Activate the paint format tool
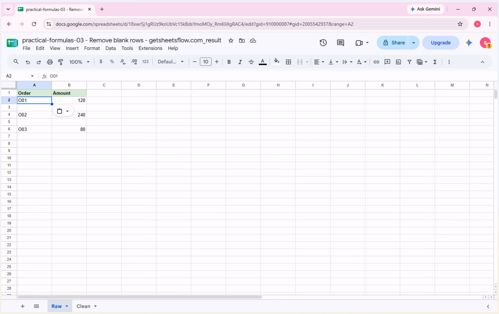Screen dimensions: 499x314 tap(61, 62)
